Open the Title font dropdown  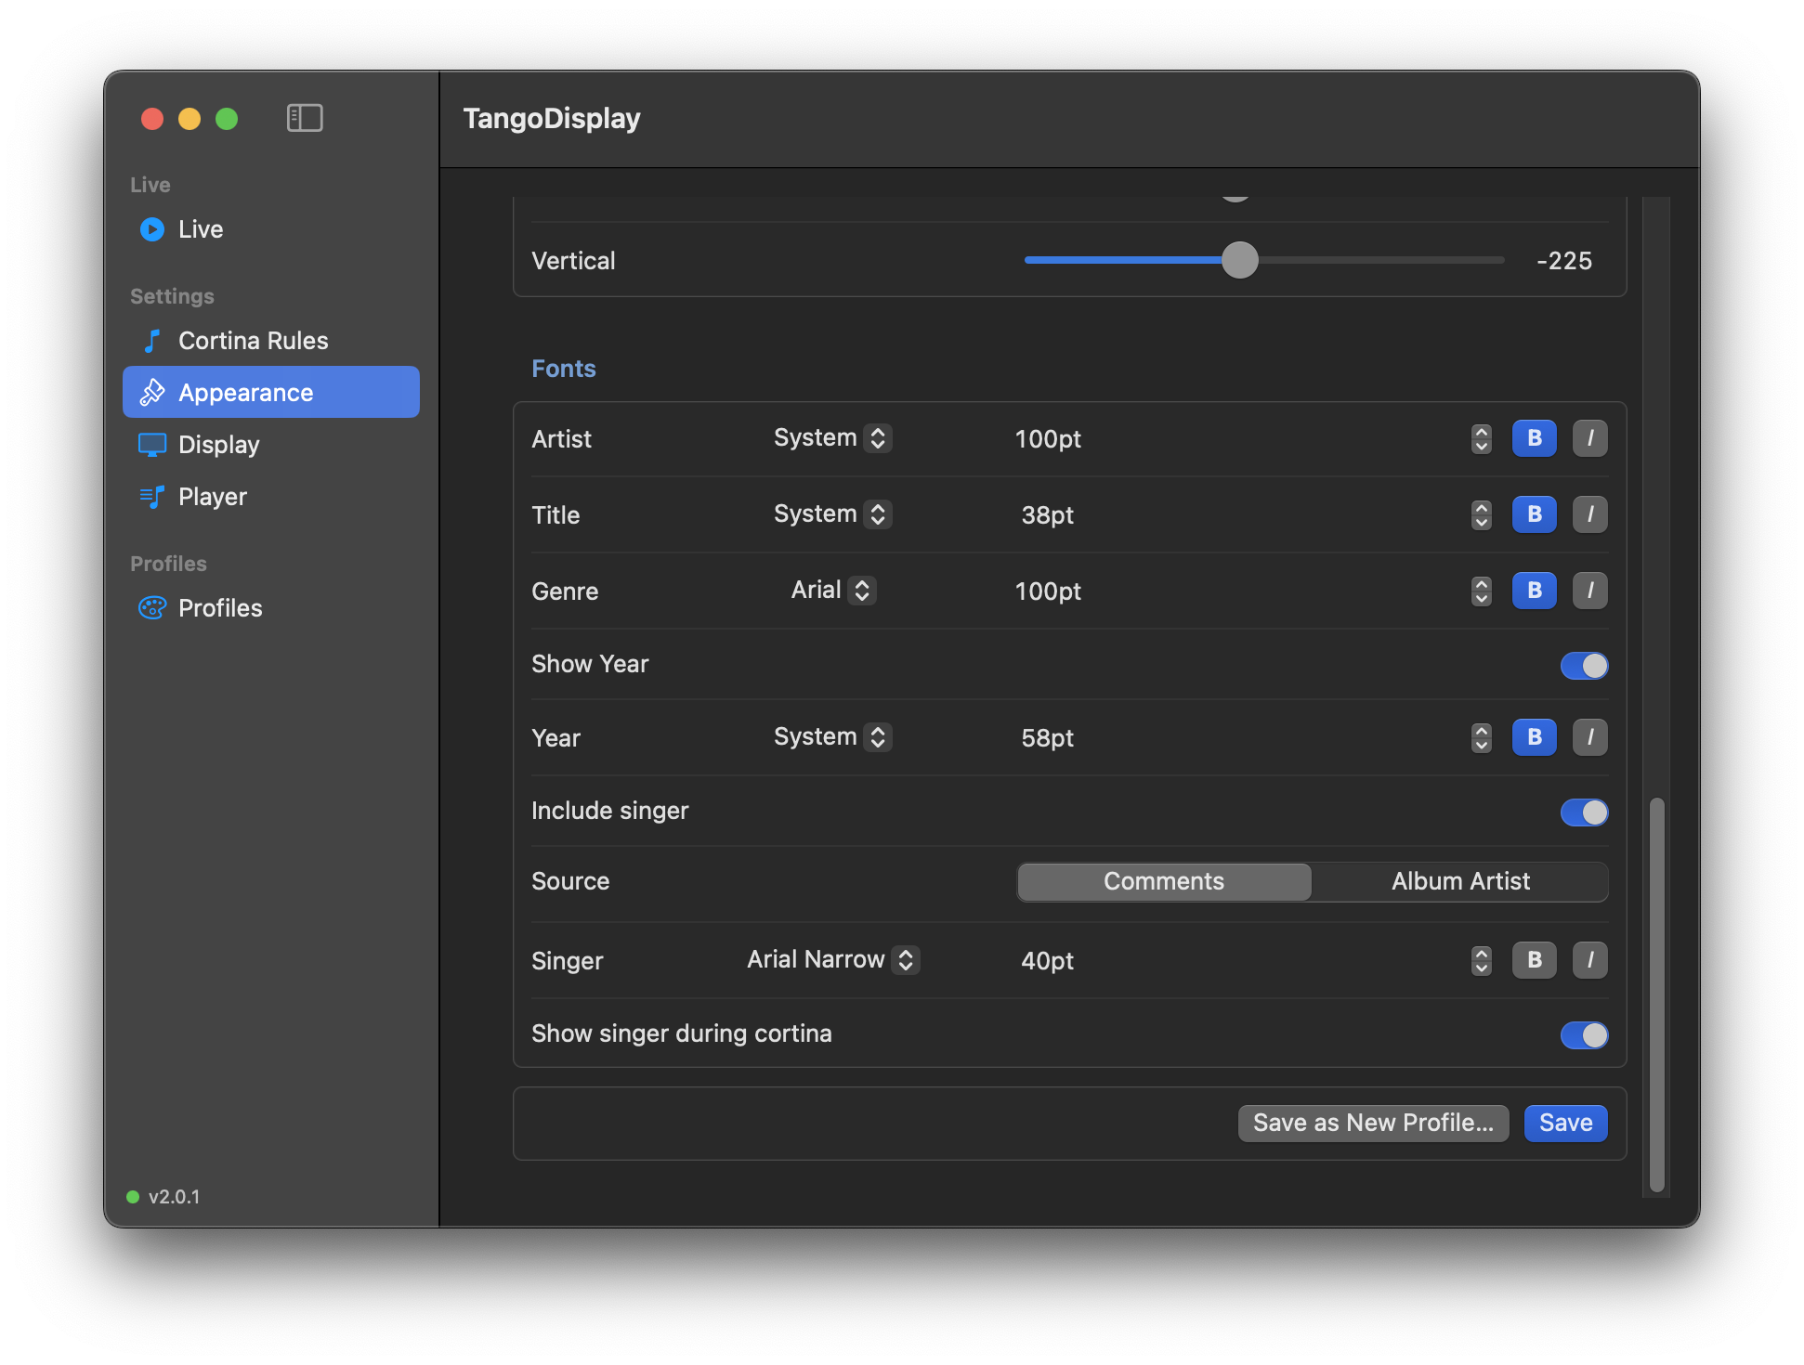(832, 514)
